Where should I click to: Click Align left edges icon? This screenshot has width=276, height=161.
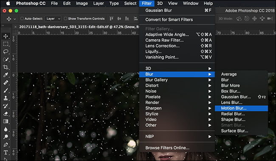[x=135, y=19]
